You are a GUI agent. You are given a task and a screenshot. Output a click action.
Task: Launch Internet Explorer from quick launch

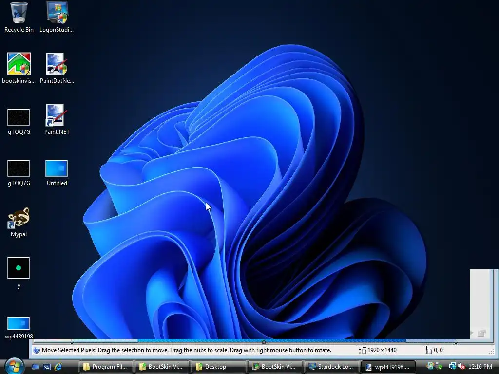pyautogui.click(x=58, y=367)
